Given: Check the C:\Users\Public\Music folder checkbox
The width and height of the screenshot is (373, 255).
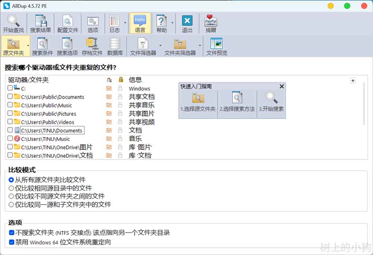Looking at the screenshot, I should point(10,105).
